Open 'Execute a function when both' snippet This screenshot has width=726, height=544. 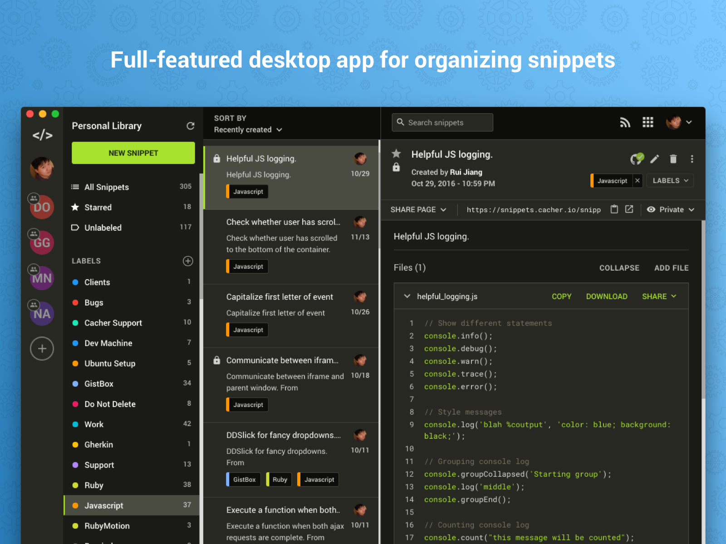point(291,521)
